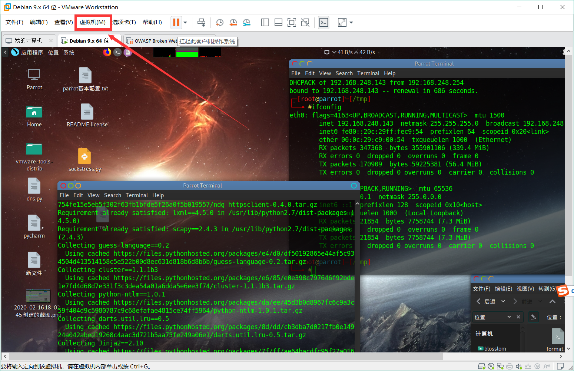
Task: Close the file manager sidebar pane
Action: click(x=518, y=317)
